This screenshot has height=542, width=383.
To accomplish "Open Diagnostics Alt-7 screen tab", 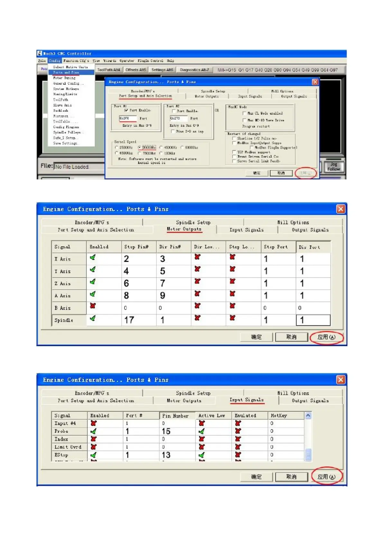I will tap(194, 70).
